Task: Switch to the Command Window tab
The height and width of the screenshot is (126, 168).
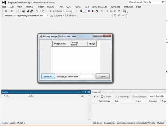Action: 126,123
